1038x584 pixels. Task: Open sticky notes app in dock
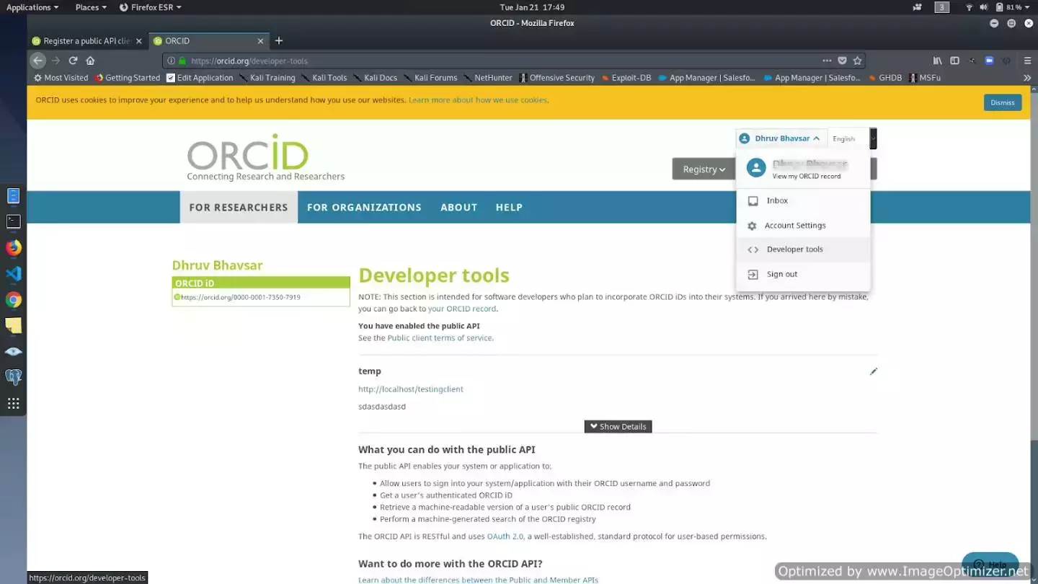(13, 326)
